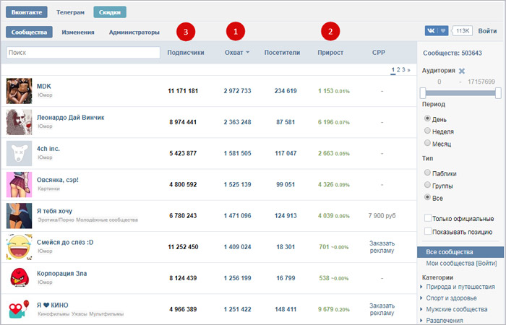The height and width of the screenshot is (325, 506).
Task: Select the Паблики type radio button
Action: (427, 173)
